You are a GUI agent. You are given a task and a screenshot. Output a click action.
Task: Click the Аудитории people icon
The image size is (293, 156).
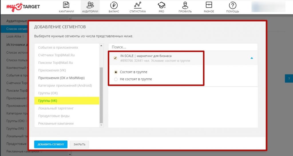point(90,5)
